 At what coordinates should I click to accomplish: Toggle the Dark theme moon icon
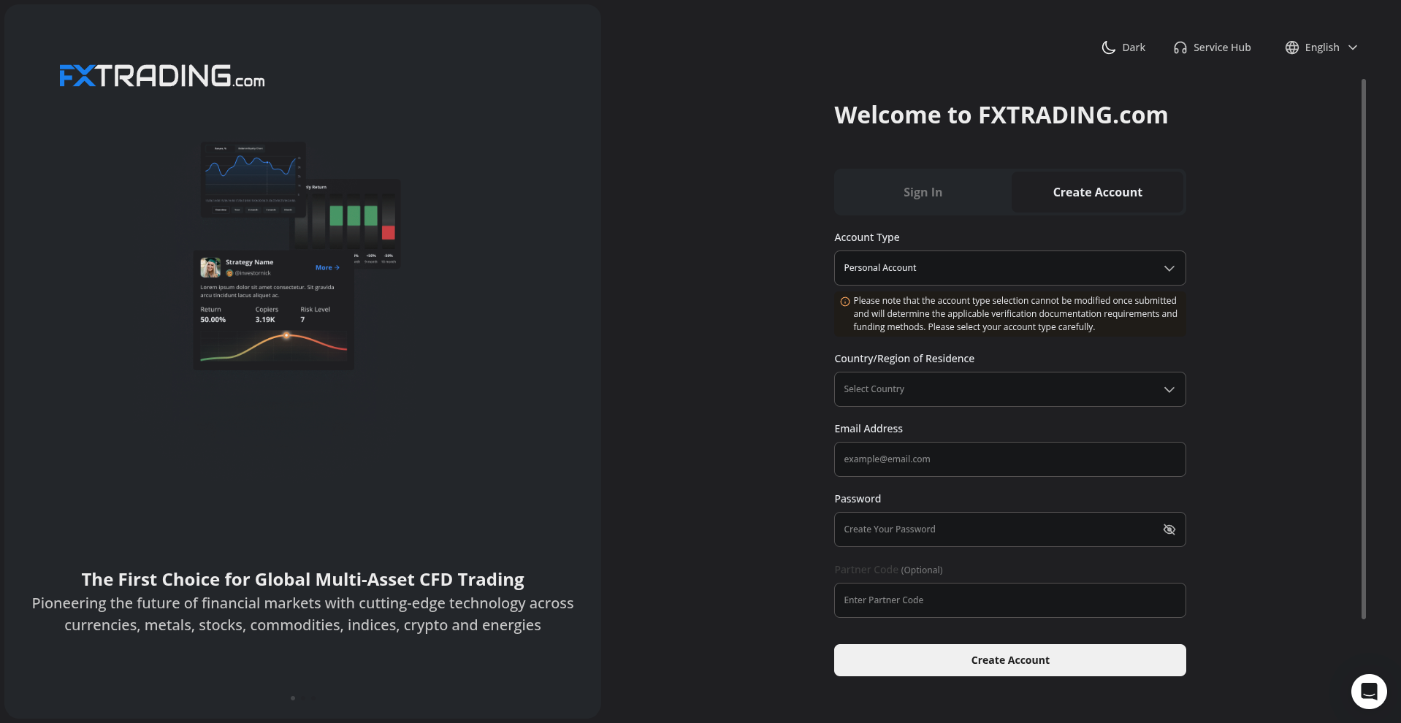(x=1108, y=47)
